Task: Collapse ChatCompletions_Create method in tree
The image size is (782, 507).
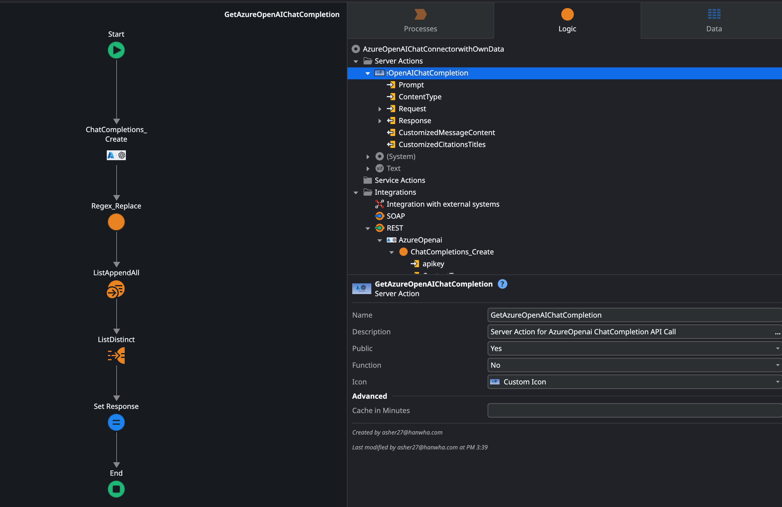Action: click(x=392, y=252)
